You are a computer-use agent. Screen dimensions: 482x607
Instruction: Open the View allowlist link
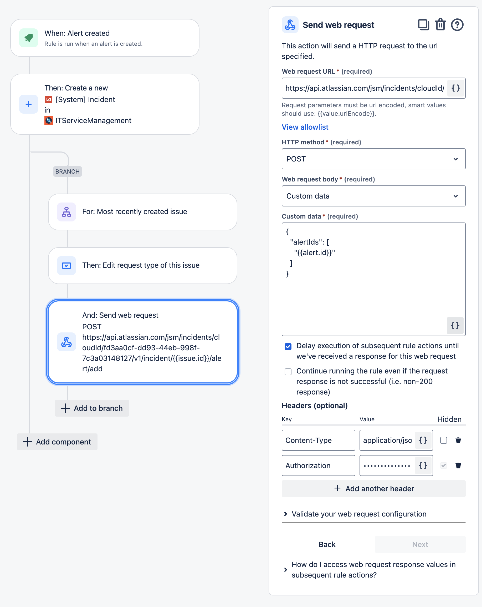(305, 127)
